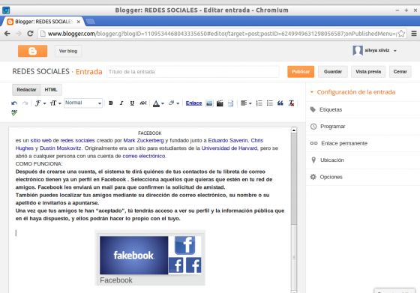
Task: Open the text color picker
Action: coord(158,103)
